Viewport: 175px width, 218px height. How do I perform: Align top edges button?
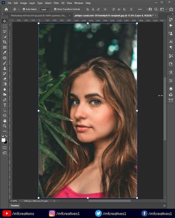tap(114, 9)
